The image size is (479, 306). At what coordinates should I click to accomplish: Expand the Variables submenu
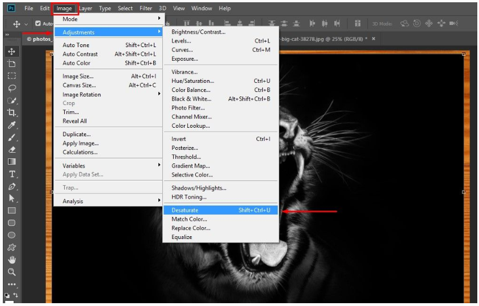point(109,166)
